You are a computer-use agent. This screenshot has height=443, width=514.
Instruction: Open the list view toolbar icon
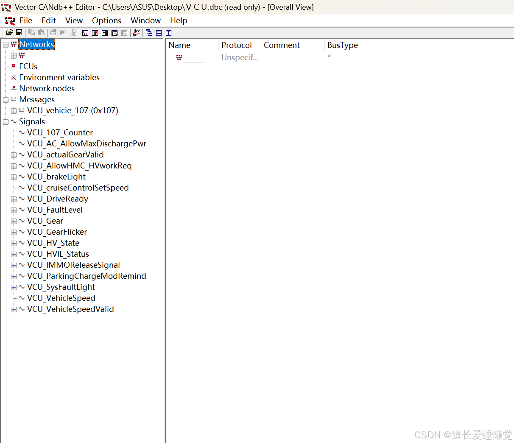click(95, 33)
